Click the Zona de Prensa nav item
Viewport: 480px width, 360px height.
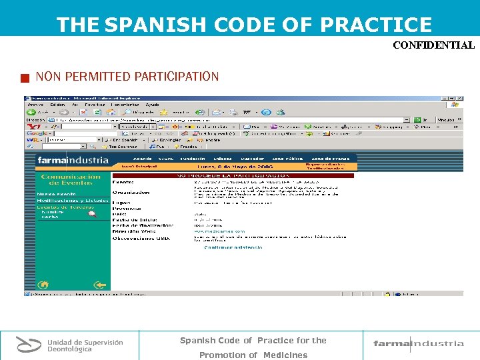click(x=331, y=159)
